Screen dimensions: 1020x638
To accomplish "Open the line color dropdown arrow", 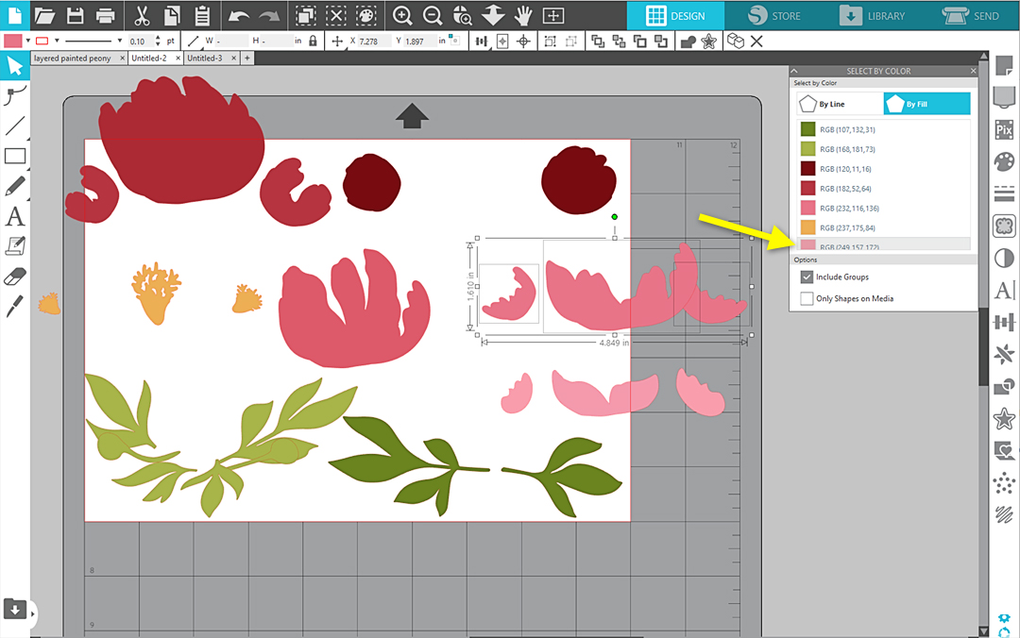I will pyautogui.click(x=57, y=41).
